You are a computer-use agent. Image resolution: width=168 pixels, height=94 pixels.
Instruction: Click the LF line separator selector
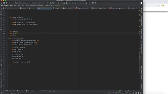coord(113,93)
